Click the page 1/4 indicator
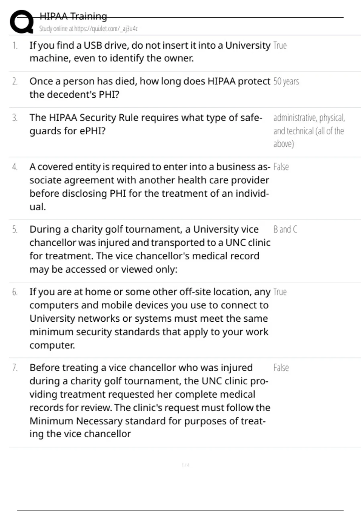The height and width of the screenshot is (511, 361). tap(186, 465)
